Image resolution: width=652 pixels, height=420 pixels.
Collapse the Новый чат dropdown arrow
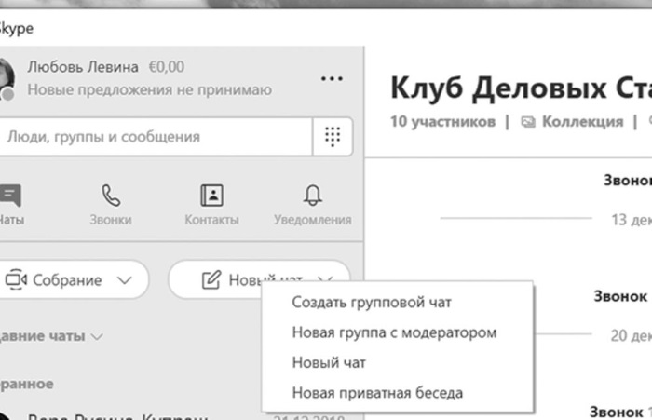coord(324,278)
